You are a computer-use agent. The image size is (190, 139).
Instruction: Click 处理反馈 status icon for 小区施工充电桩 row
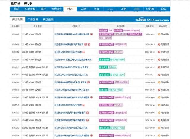159,60
